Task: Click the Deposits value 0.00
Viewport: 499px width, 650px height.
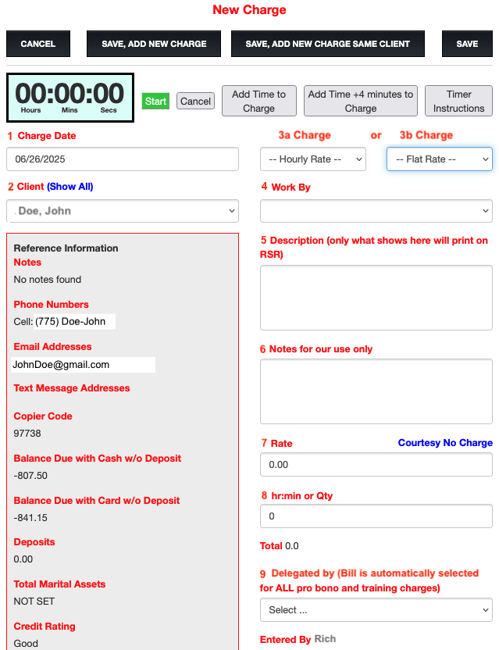Action: point(23,559)
